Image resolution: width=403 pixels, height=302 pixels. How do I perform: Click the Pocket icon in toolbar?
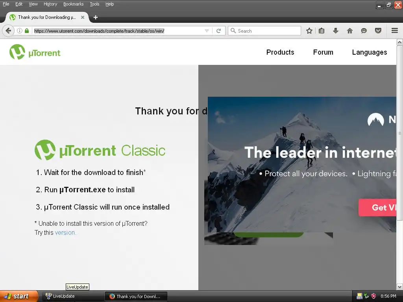378,31
